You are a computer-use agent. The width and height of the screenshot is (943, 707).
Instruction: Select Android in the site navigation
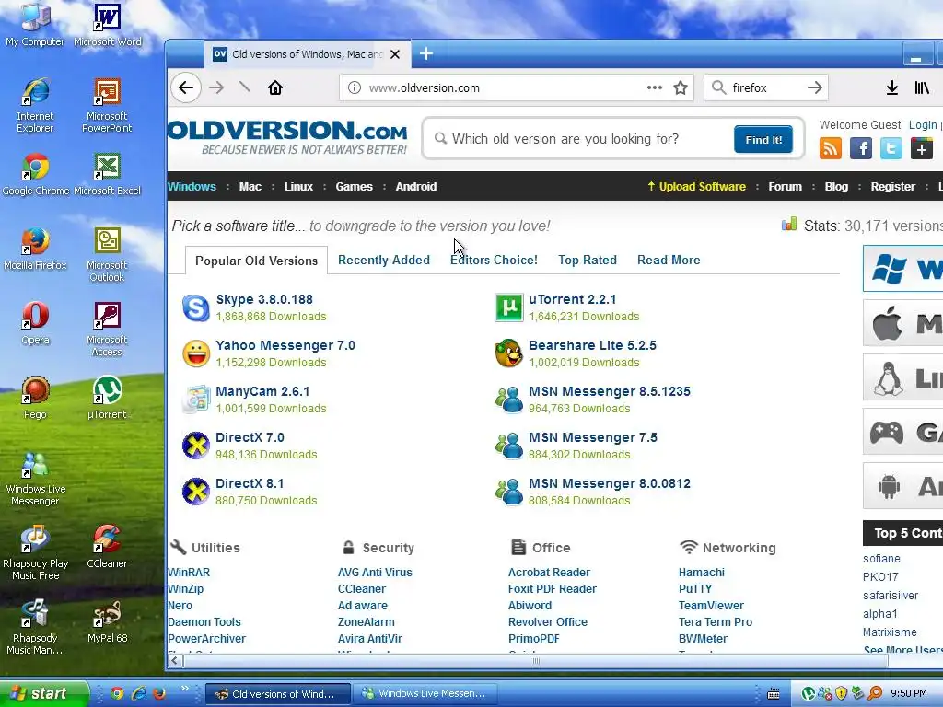coord(416,186)
